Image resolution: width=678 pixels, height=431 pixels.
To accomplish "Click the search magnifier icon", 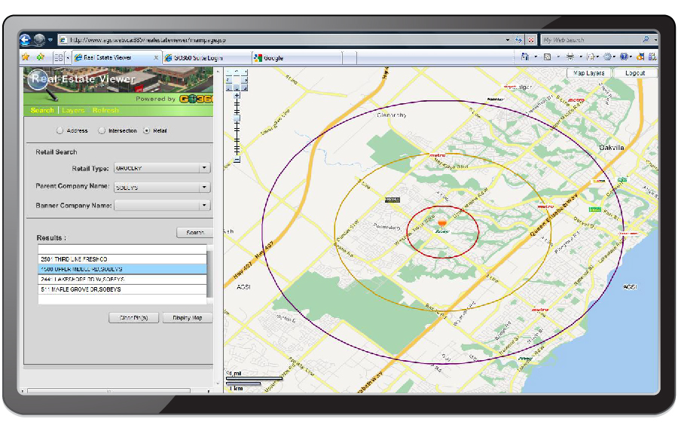I will click(x=646, y=39).
